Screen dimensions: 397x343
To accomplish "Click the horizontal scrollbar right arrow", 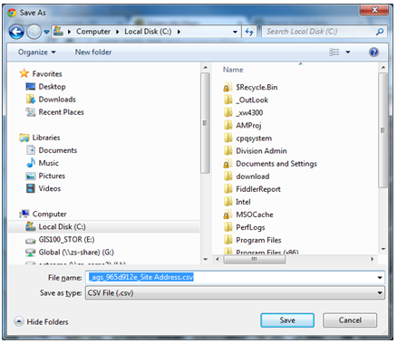I will tap(373, 259).
